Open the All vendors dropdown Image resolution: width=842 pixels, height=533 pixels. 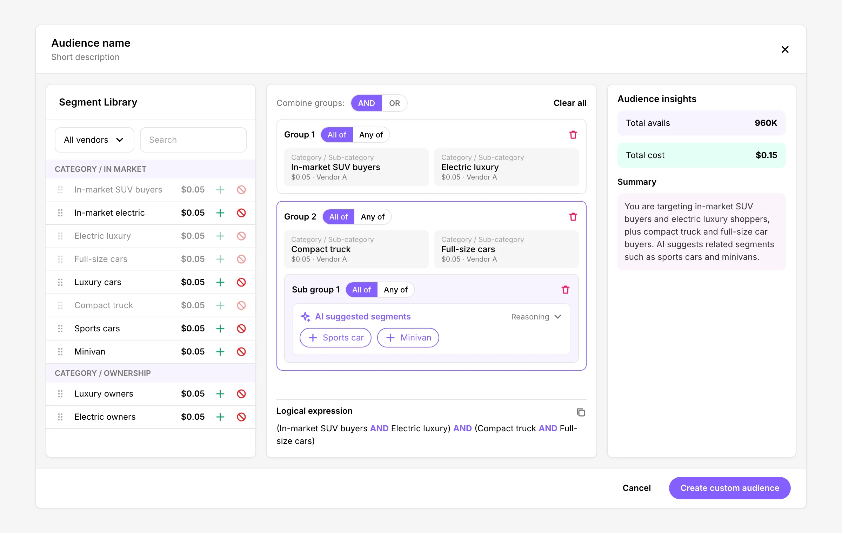pos(94,140)
